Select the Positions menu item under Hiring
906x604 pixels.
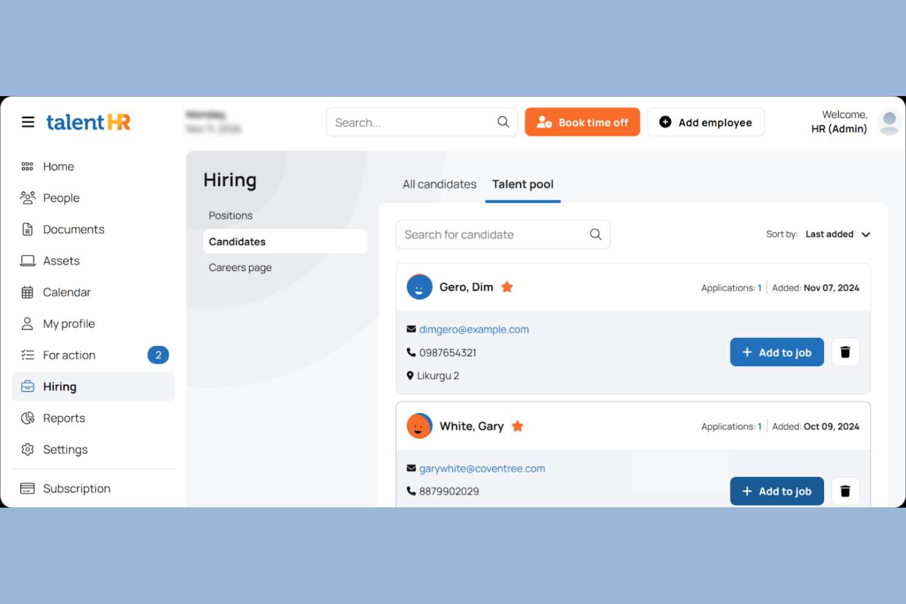point(231,215)
